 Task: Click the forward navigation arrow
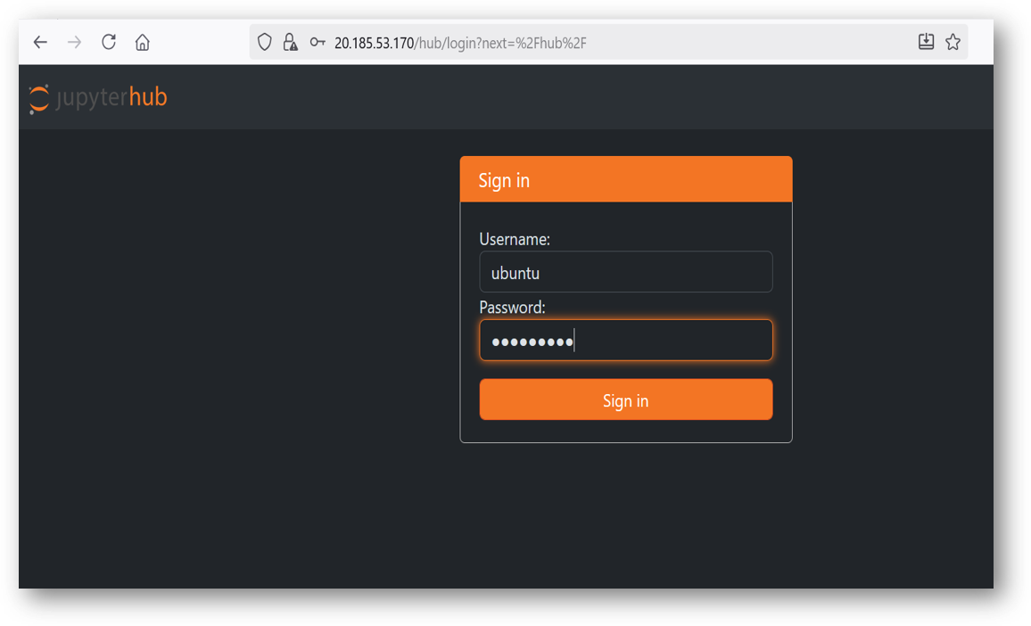73,41
